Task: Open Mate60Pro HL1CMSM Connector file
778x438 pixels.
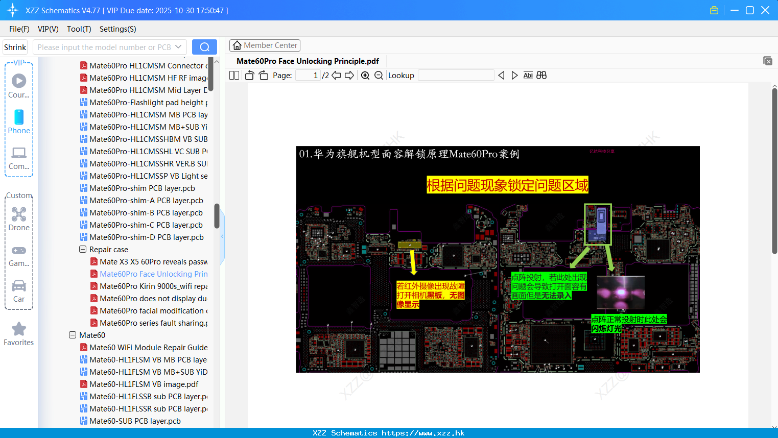Action: (x=144, y=66)
